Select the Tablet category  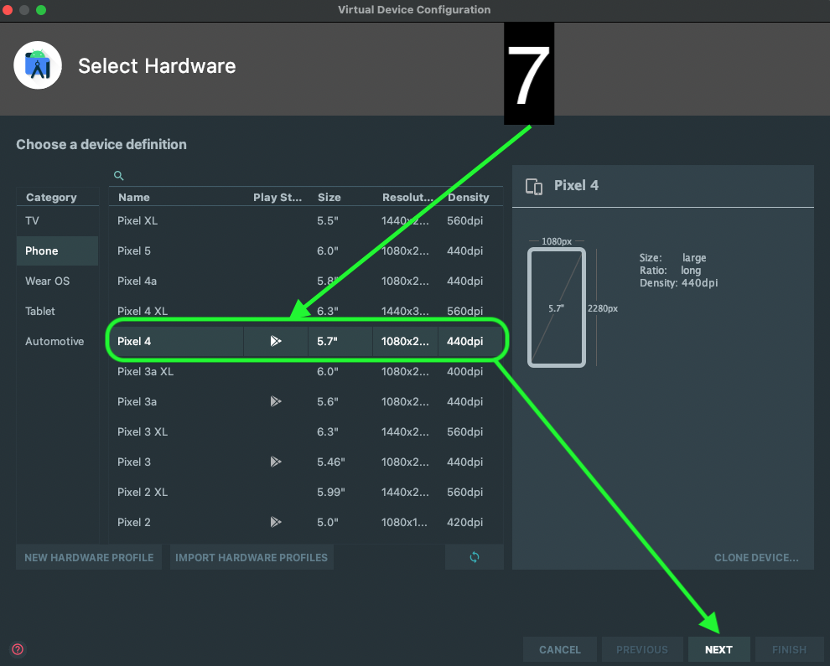coord(40,312)
